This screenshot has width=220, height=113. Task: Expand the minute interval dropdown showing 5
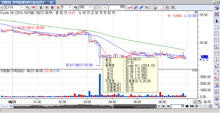coord(71,7)
